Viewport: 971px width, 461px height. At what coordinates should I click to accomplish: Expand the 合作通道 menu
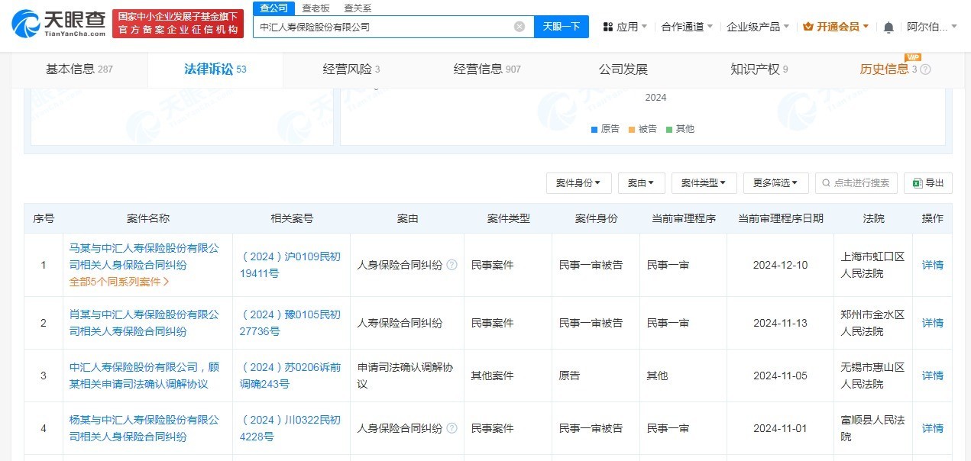tap(687, 27)
